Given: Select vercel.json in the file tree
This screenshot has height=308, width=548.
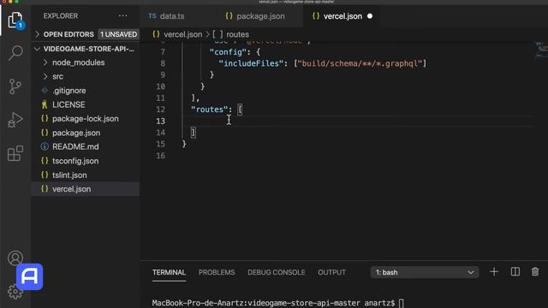Looking at the screenshot, I should (x=86, y=189).
